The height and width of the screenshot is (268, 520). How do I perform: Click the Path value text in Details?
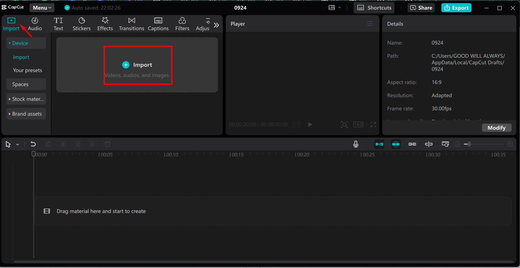tap(468, 62)
